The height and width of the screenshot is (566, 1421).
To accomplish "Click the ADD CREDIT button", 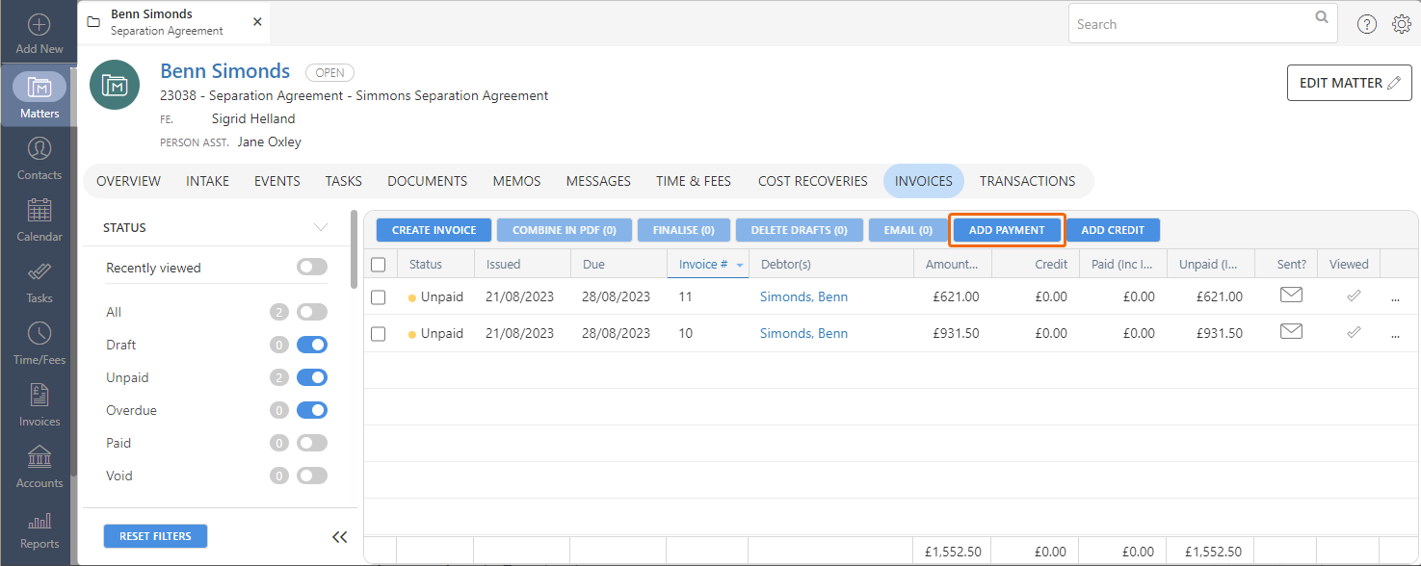I will (1113, 230).
